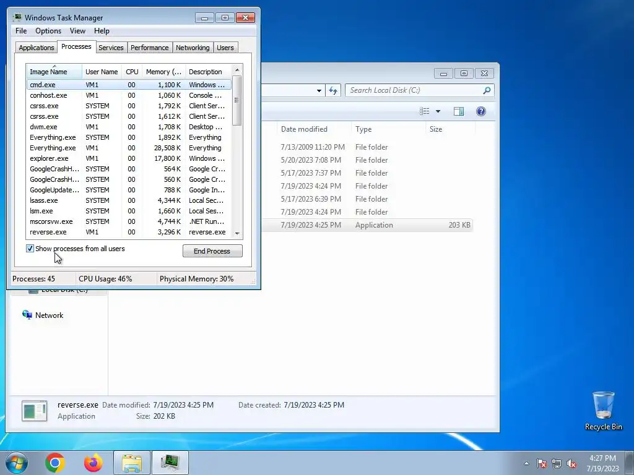Click the search magnifier in Explorer
The width and height of the screenshot is (634, 475).
(x=487, y=90)
